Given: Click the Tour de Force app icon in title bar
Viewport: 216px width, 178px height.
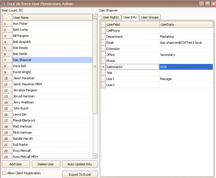Looking at the screenshot, I should click(x=4, y=4).
